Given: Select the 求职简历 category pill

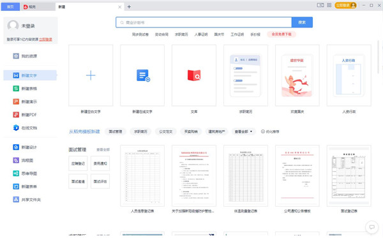Looking at the screenshot, I should point(140,131).
